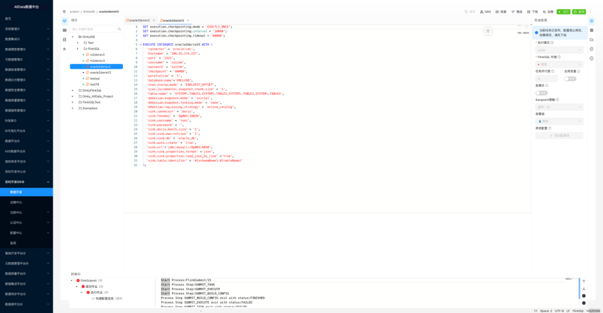Click the green 查询 query button

click(x=579, y=11)
